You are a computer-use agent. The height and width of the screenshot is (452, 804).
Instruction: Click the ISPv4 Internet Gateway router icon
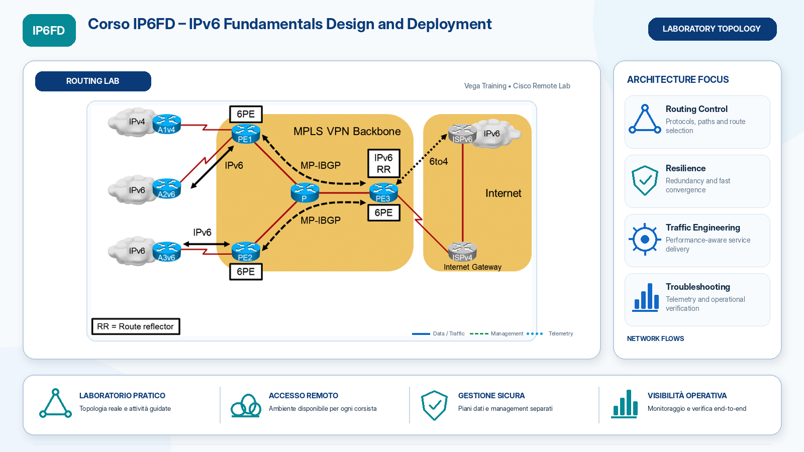point(462,252)
